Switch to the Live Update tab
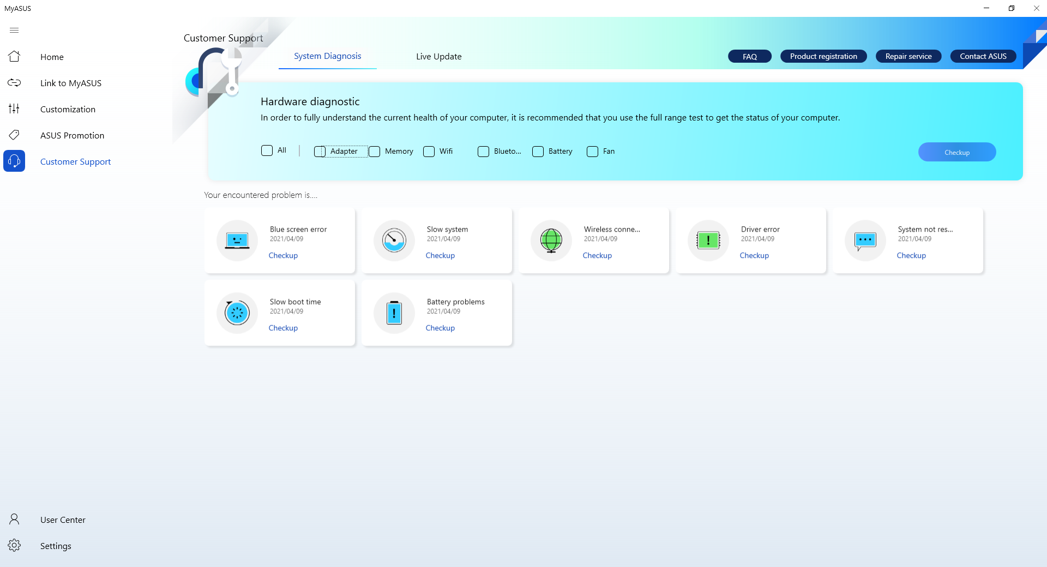 click(438, 57)
